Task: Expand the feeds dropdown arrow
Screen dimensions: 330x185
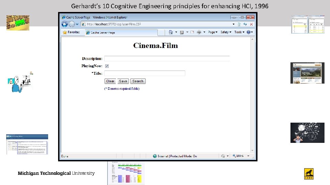Action: [x=187, y=32]
